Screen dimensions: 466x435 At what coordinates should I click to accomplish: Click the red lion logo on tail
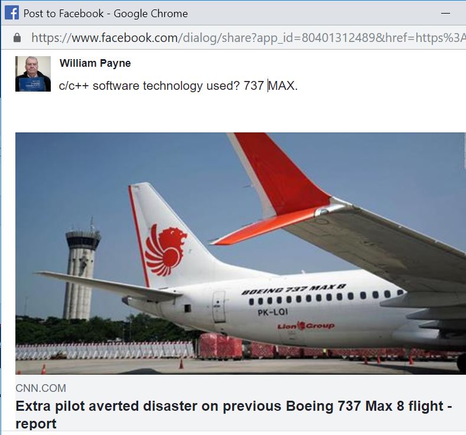pos(166,249)
